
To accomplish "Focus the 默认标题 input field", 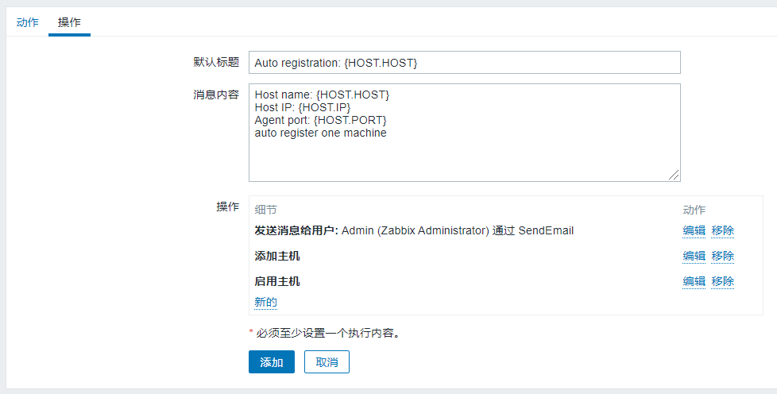I will point(464,63).
